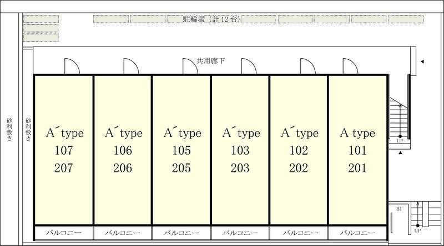Click the UP label at main staircase
Image resolution: width=444 pixels, height=246 pixels.
(400, 141)
